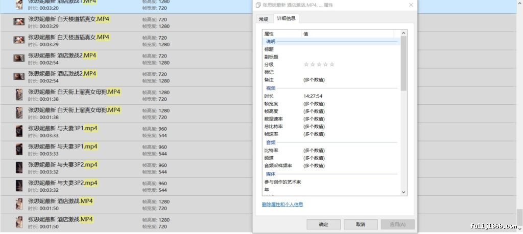Select the 标题 property row
This screenshot has height=234, width=523.
[x=331, y=49]
